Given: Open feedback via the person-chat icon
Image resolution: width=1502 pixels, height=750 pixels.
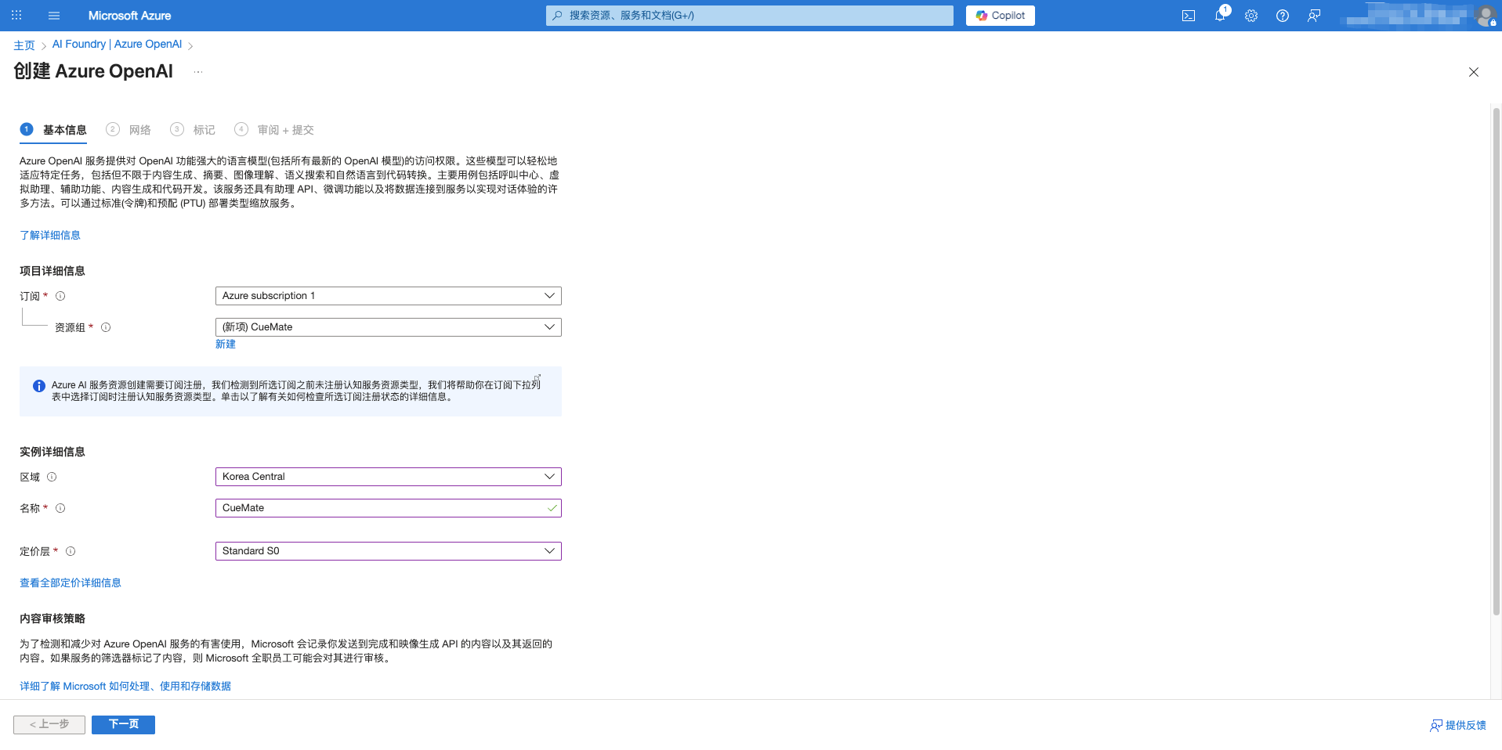Looking at the screenshot, I should (1315, 15).
